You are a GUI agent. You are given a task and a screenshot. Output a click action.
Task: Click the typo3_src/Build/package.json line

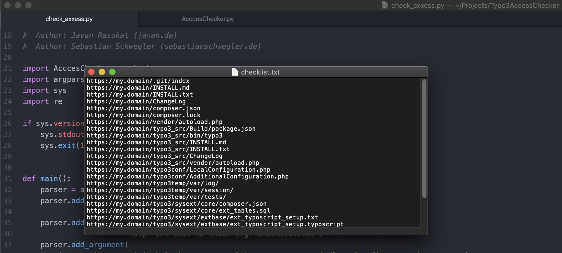point(171,129)
